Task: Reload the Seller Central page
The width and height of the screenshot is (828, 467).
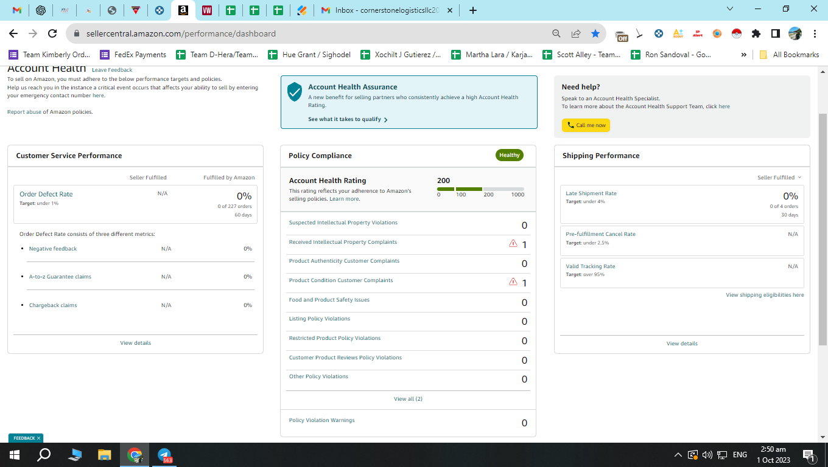Action: (52, 33)
